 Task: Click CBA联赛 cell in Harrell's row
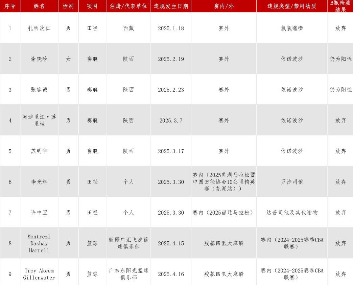[292, 243]
